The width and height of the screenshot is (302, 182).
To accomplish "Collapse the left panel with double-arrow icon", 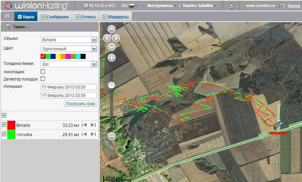I will pyautogui.click(x=7, y=16).
